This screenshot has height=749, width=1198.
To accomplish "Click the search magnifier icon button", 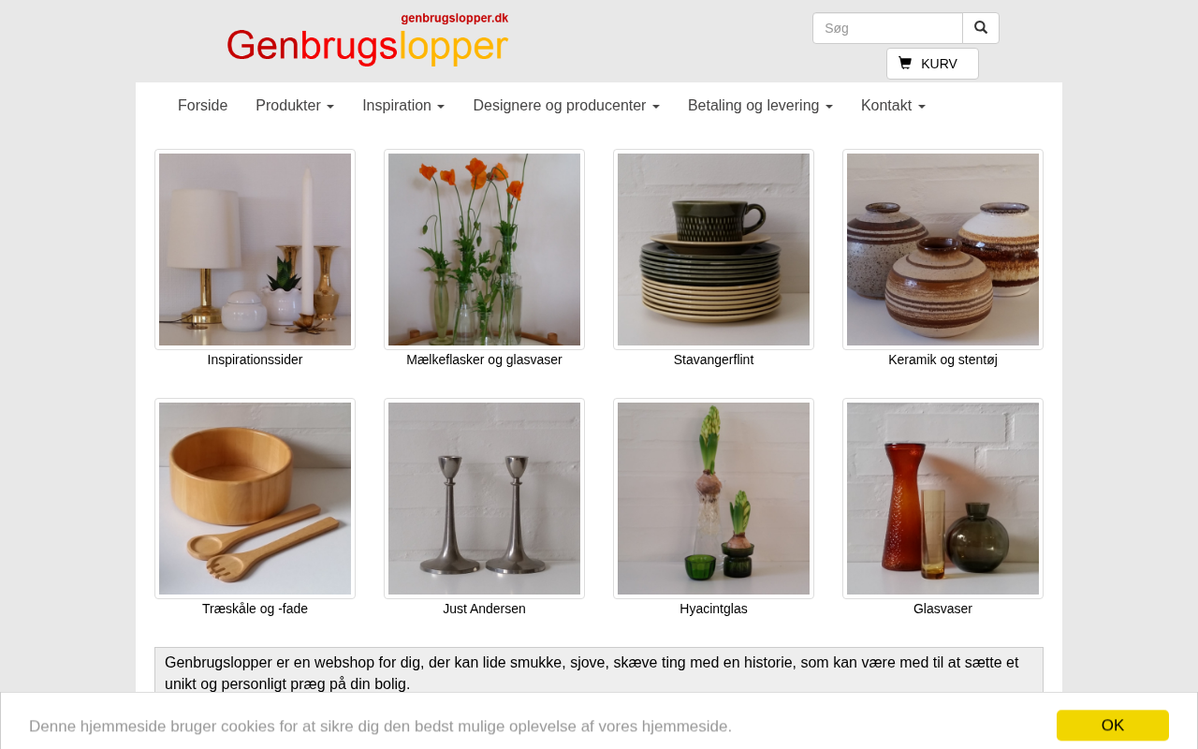I will tap(981, 28).
